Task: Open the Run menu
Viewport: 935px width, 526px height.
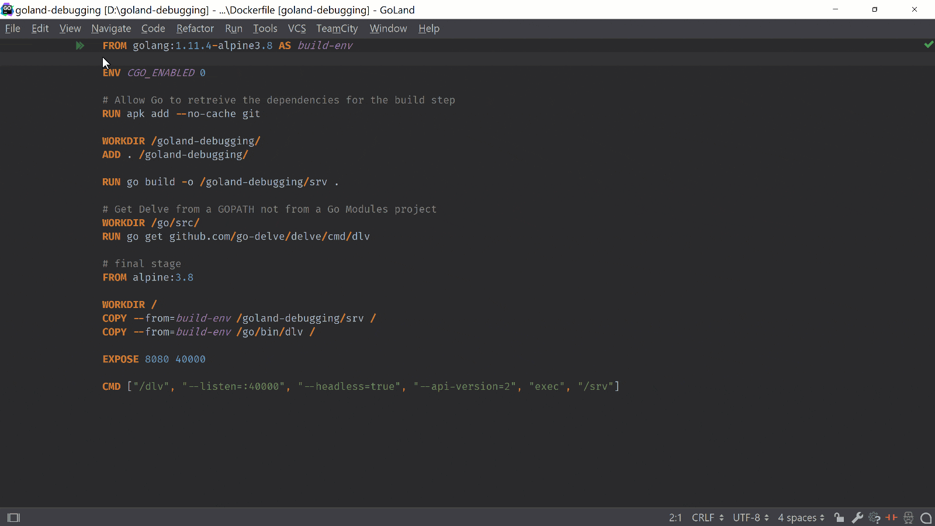Action: pyautogui.click(x=234, y=29)
